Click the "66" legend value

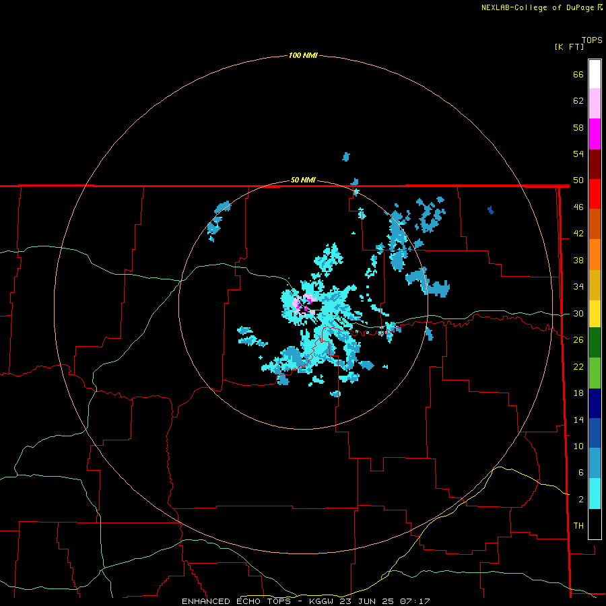[x=578, y=75]
